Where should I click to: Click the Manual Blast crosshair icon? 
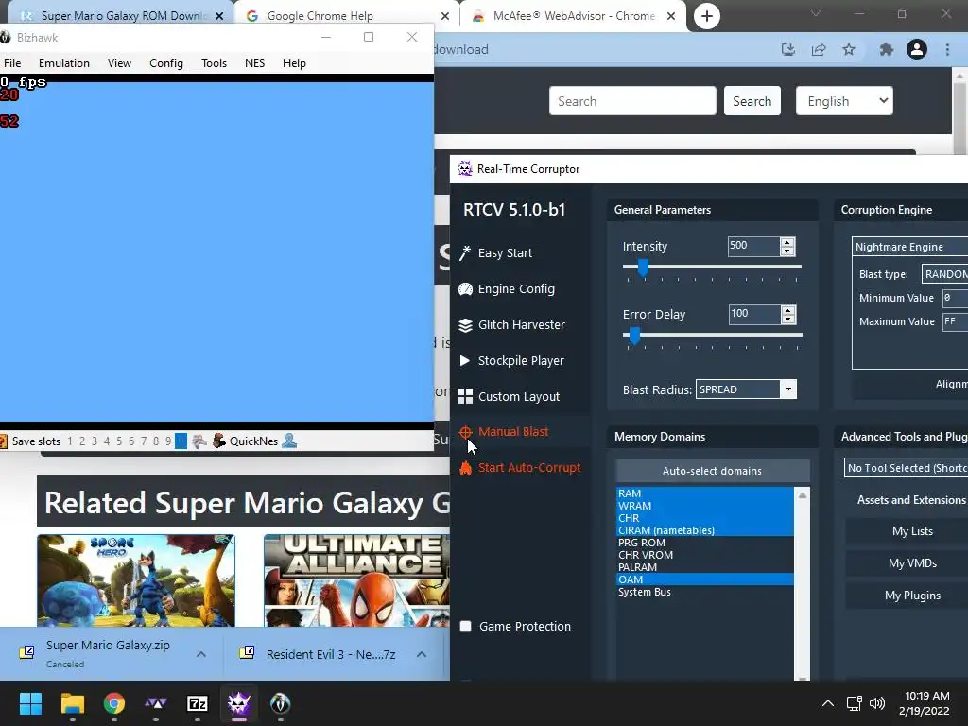465,432
